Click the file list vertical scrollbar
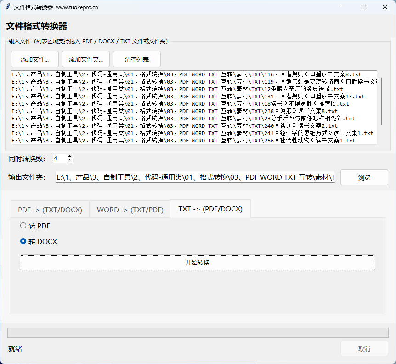 pyautogui.click(x=381, y=101)
